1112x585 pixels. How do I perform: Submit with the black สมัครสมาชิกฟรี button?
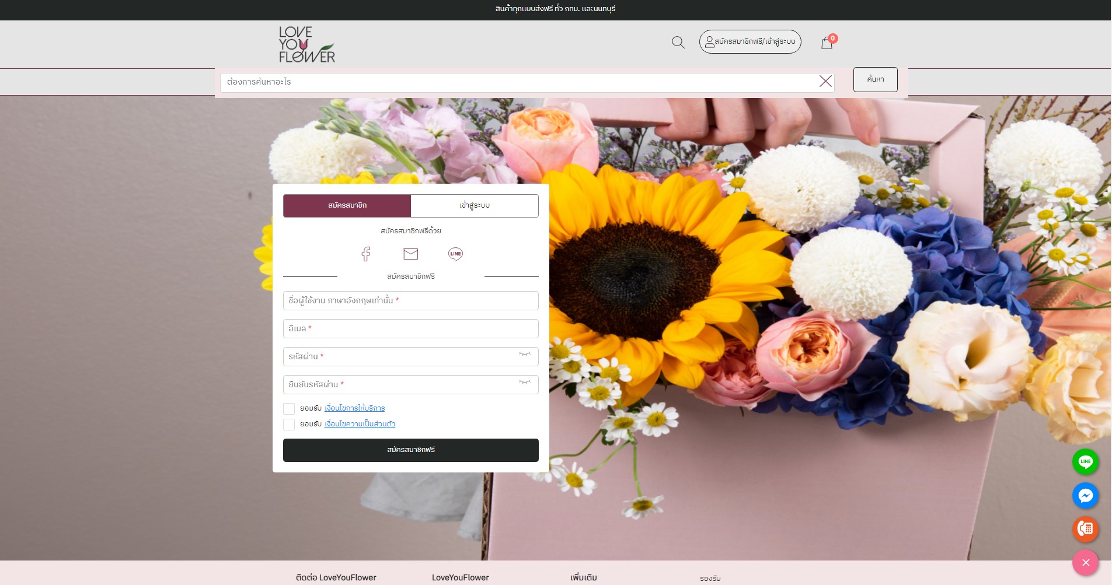pos(411,450)
